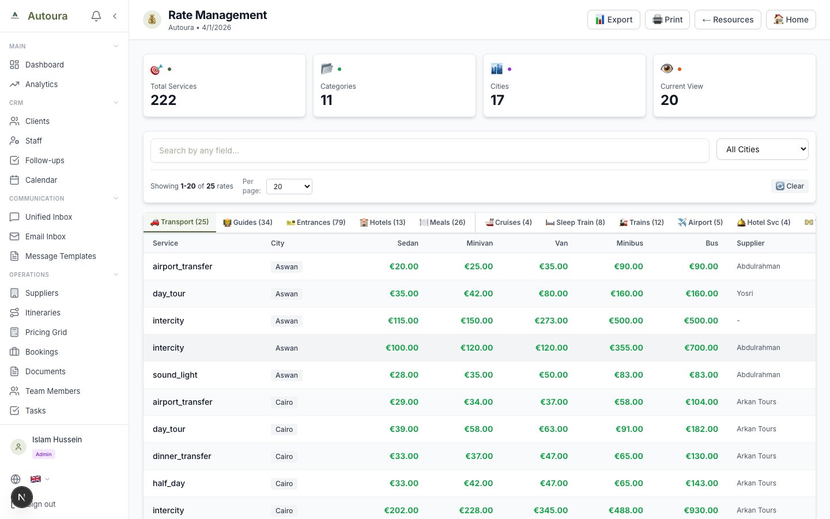Switch to the Hotels (13) tab

(383, 222)
